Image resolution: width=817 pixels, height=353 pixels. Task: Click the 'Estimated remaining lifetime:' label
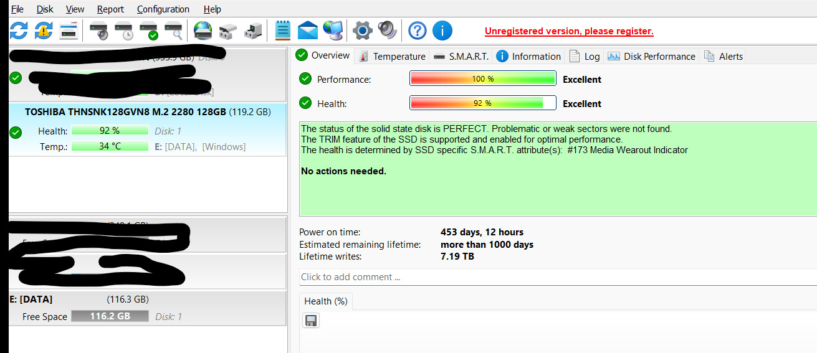coord(360,245)
